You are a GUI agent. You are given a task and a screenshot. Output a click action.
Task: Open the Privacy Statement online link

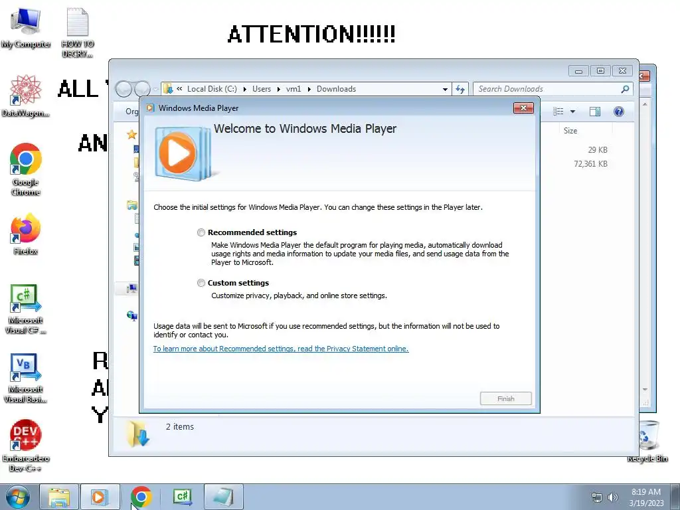(x=281, y=349)
